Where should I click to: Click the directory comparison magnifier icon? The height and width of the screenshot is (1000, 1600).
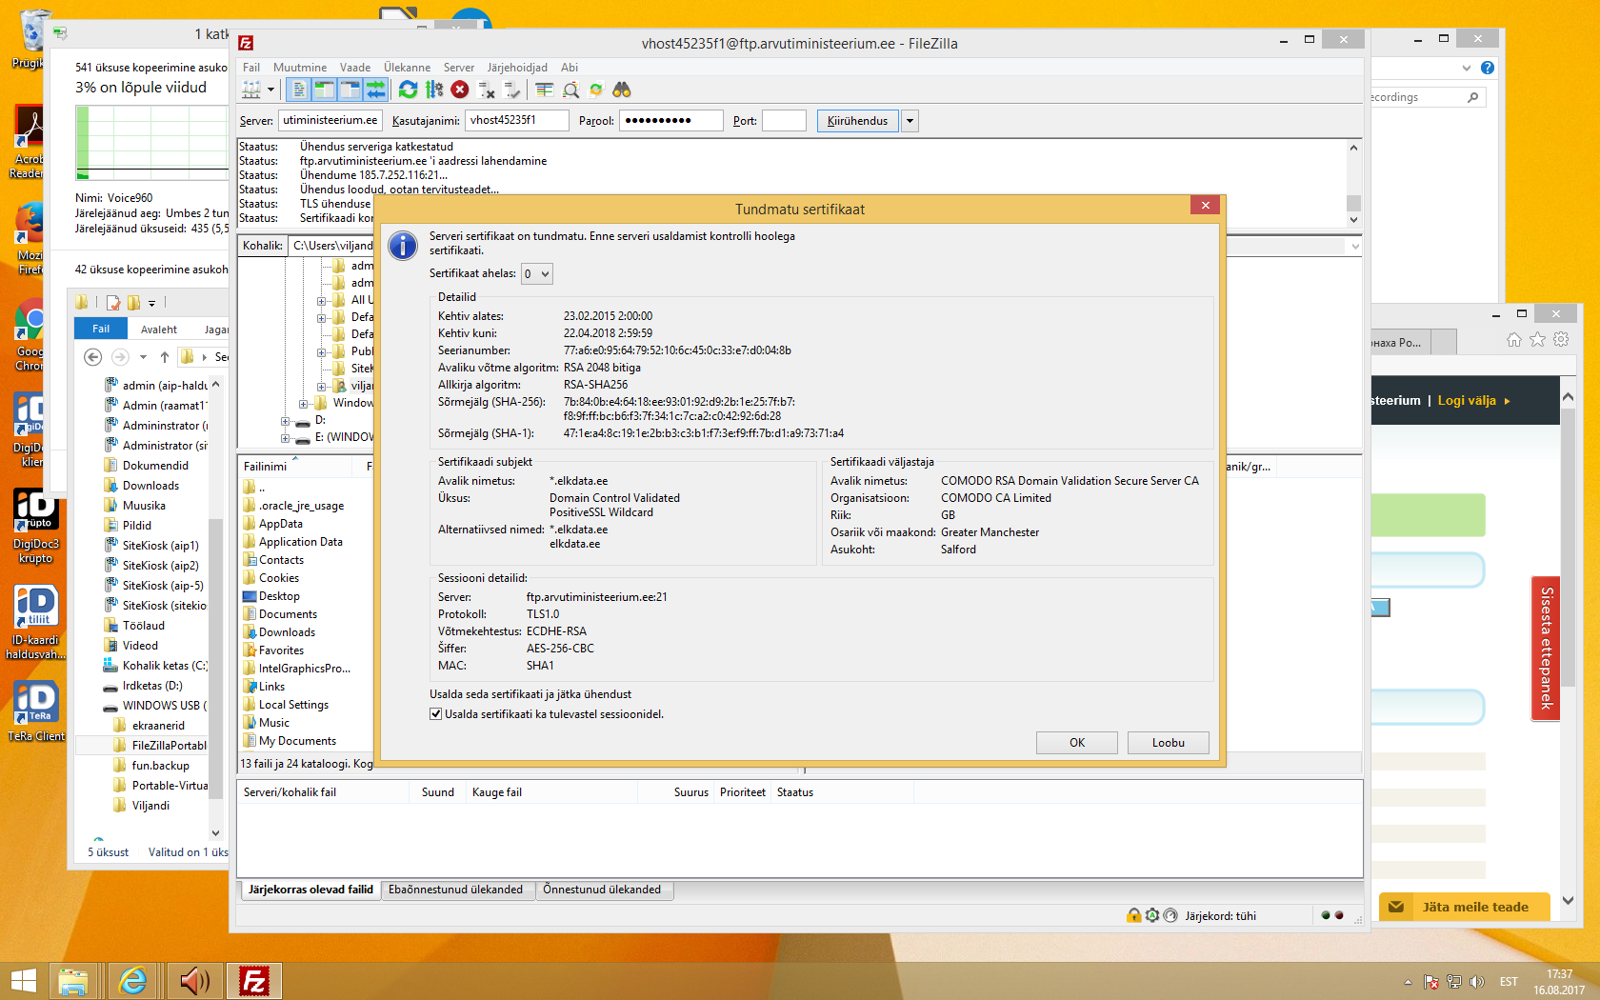[x=570, y=90]
